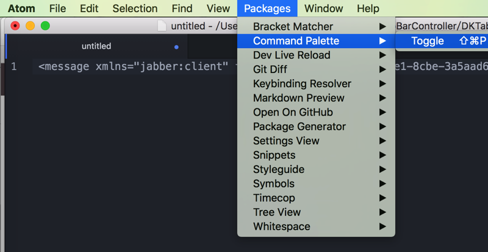The image size is (488, 252).
Task: Close the Atom window with red button
Action: click(x=15, y=26)
